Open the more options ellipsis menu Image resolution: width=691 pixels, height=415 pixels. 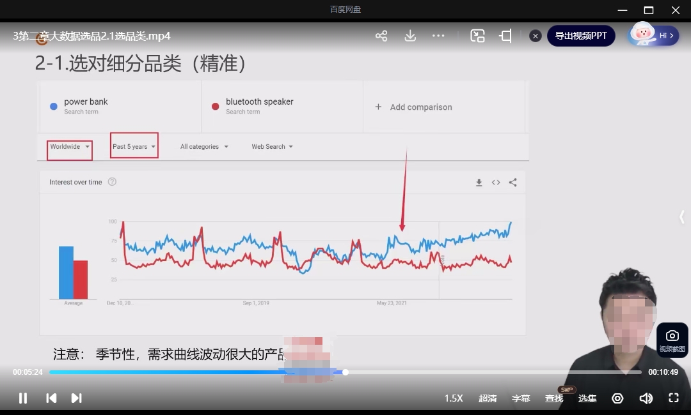point(438,36)
